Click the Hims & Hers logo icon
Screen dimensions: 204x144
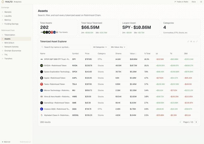pyautogui.click(x=42, y=97)
